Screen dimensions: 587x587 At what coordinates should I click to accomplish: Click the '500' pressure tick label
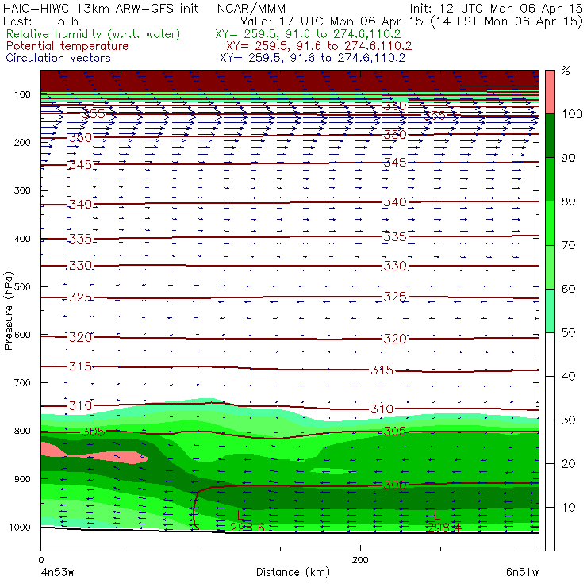(x=22, y=287)
